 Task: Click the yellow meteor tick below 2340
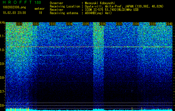point(169,109)
